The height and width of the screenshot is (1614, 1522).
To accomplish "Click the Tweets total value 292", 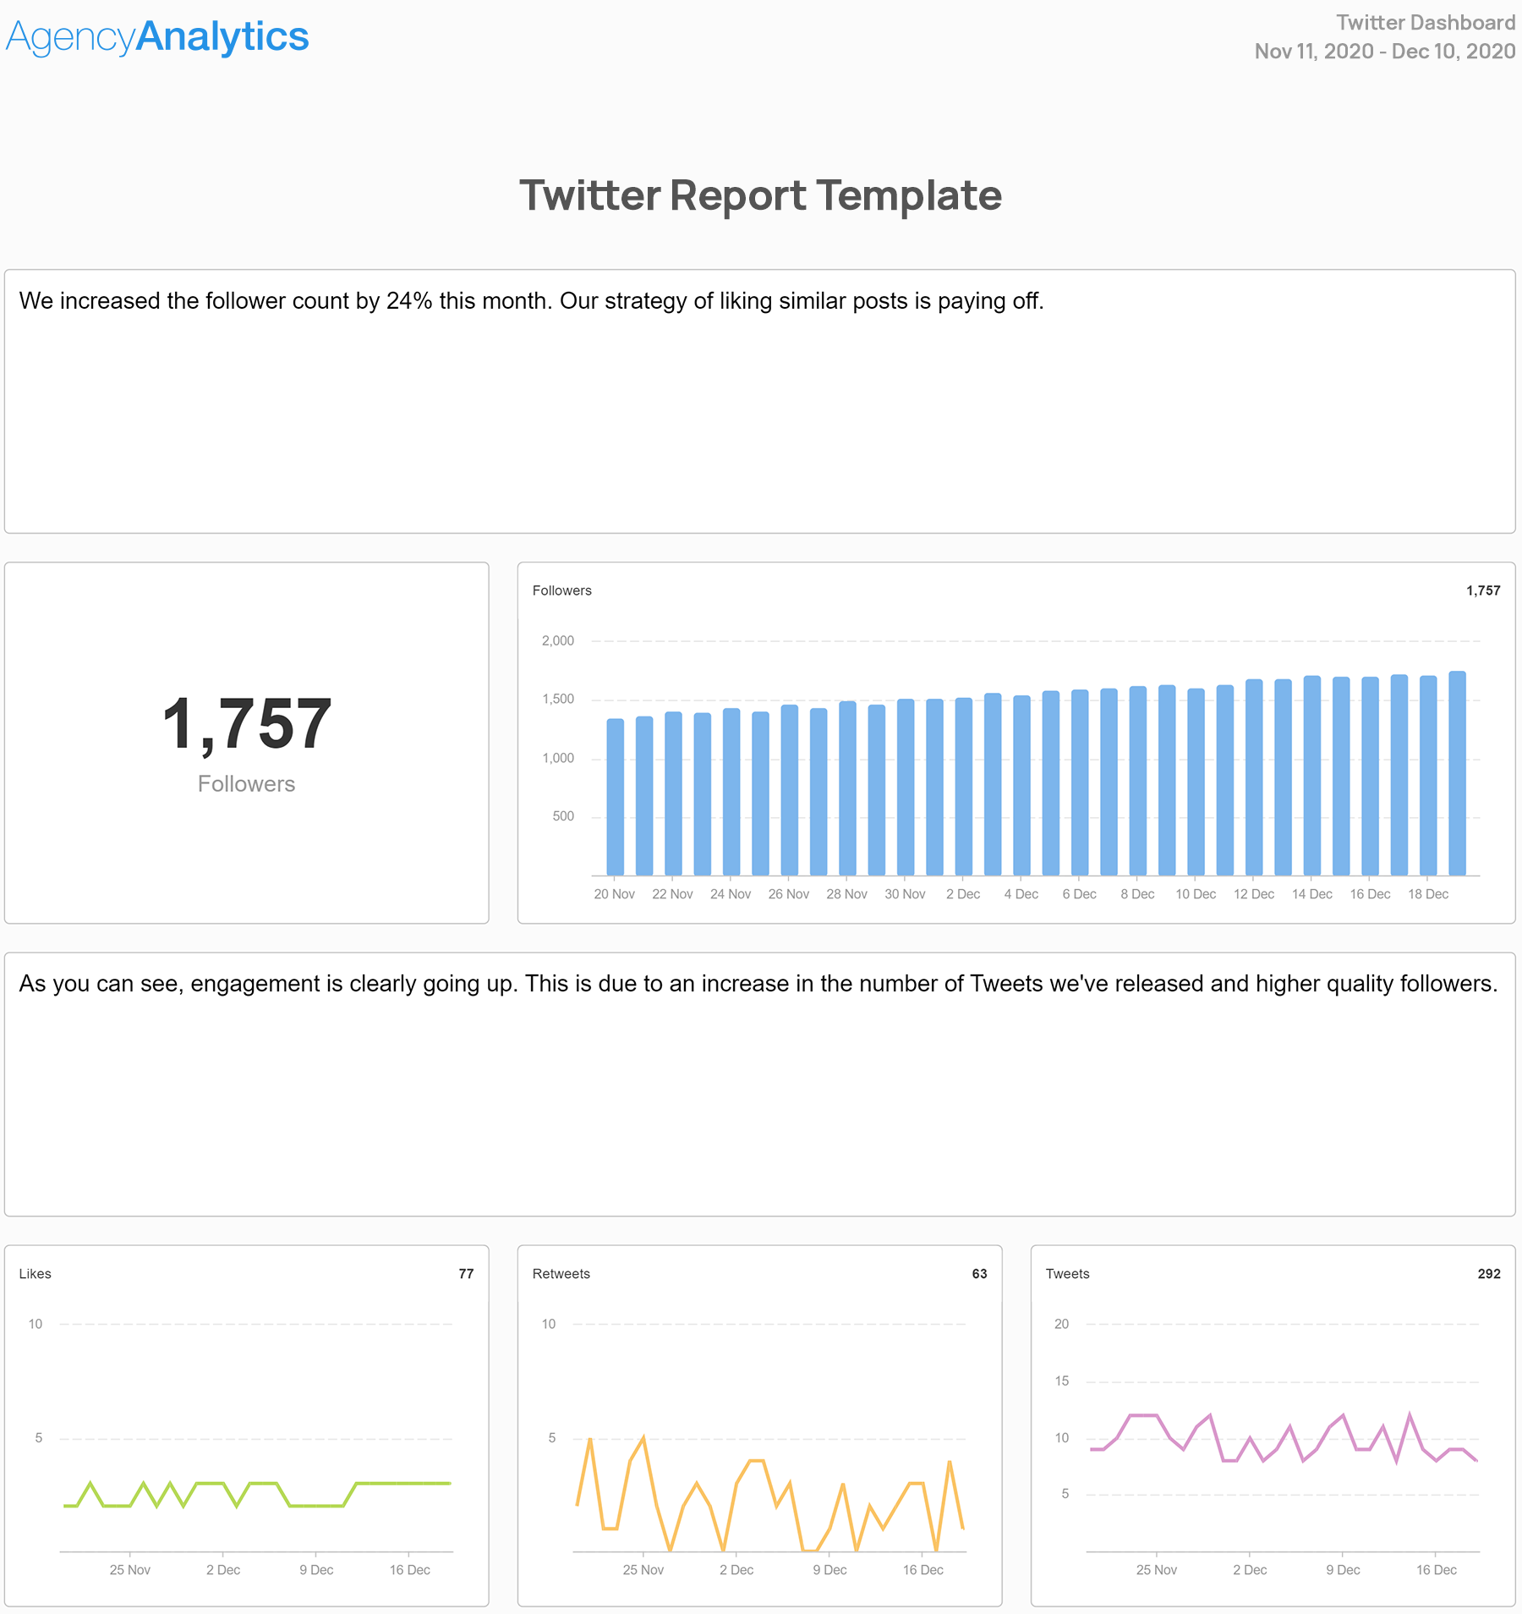I will coord(1489,1274).
